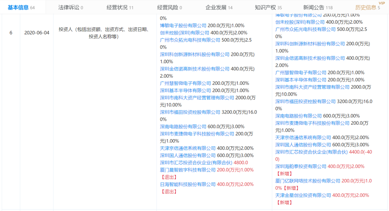Click 【退出】 tag under 日海智能科技股份有限公司
Screen dimensions: 389x211
coord(169,192)
